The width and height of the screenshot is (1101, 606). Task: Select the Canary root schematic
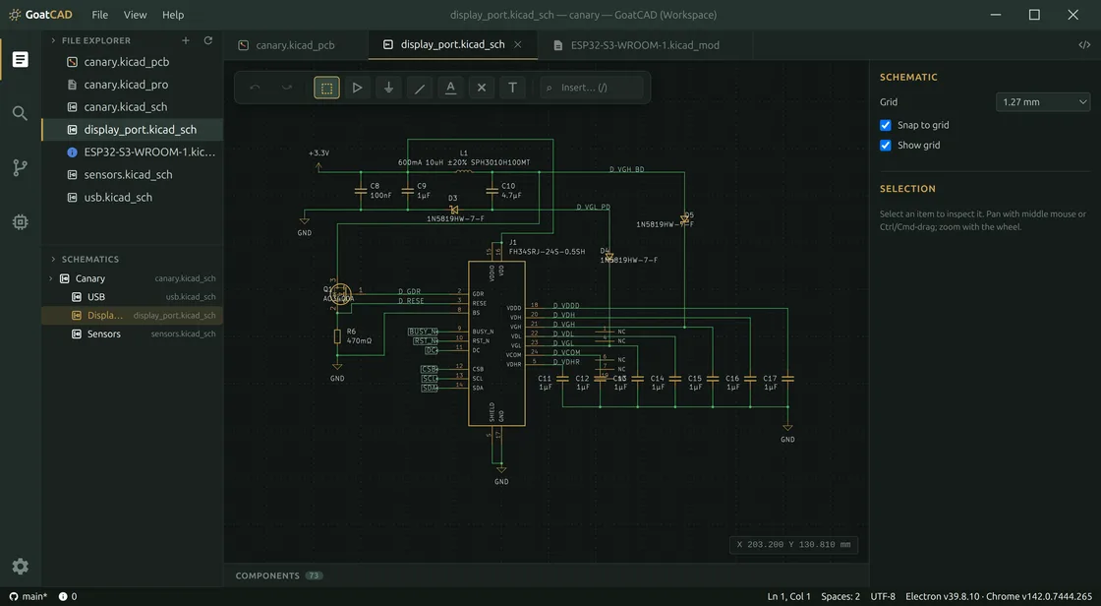(x=133, y=278)
